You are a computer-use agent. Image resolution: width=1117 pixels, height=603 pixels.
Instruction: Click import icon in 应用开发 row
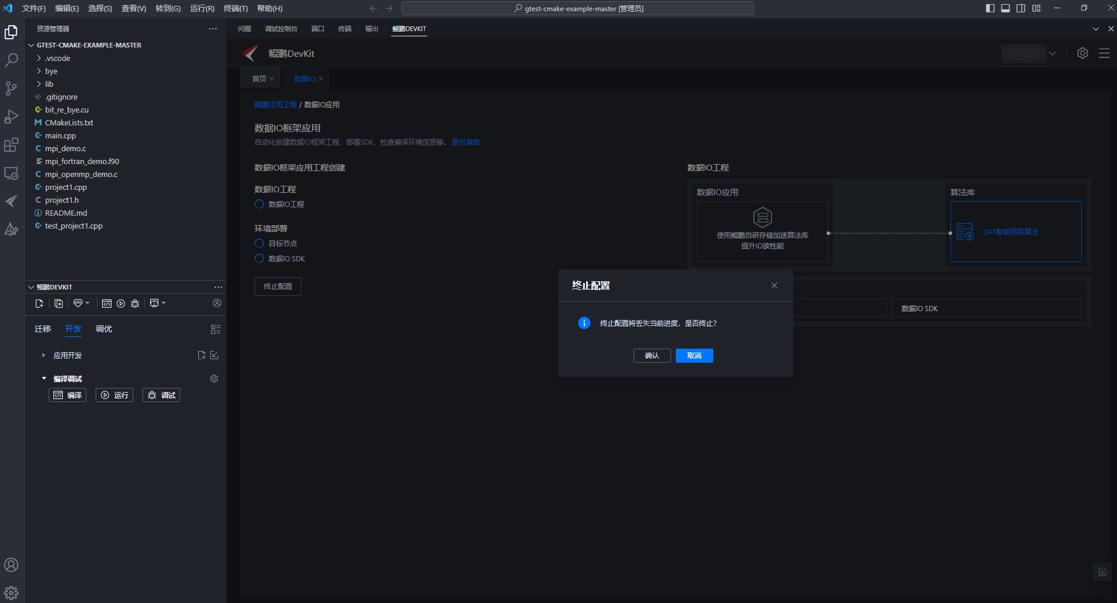click(214, 355)
